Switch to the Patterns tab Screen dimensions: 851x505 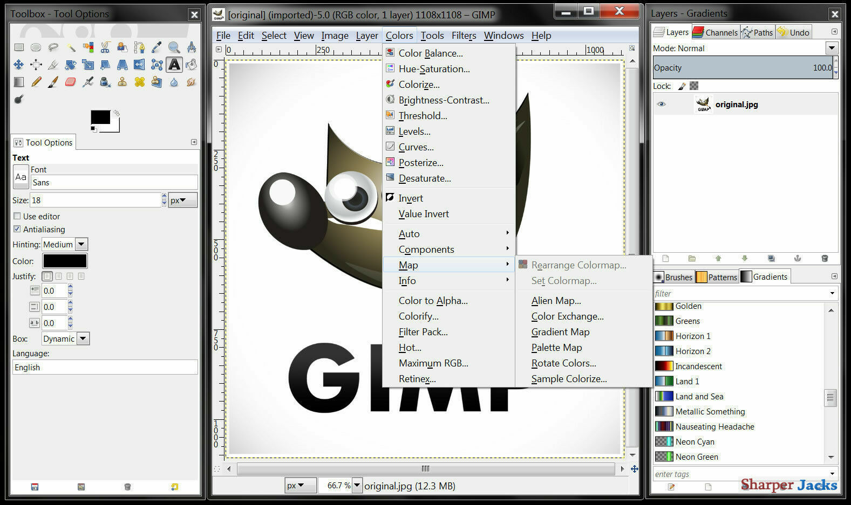717,277
